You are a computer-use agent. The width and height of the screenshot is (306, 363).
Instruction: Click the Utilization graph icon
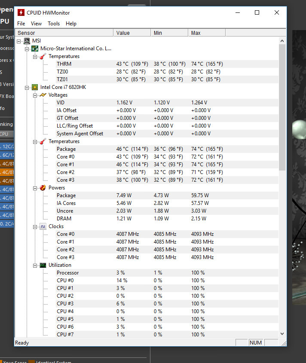[43, 265]
